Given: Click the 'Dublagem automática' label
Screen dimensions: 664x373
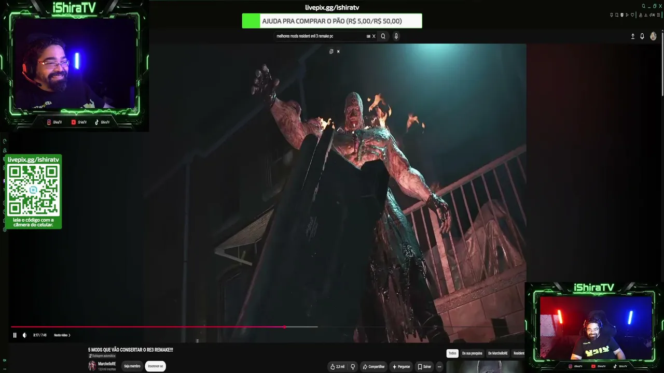Looking at the screenshot, I should pyautogui.click(x=103, y=356).
